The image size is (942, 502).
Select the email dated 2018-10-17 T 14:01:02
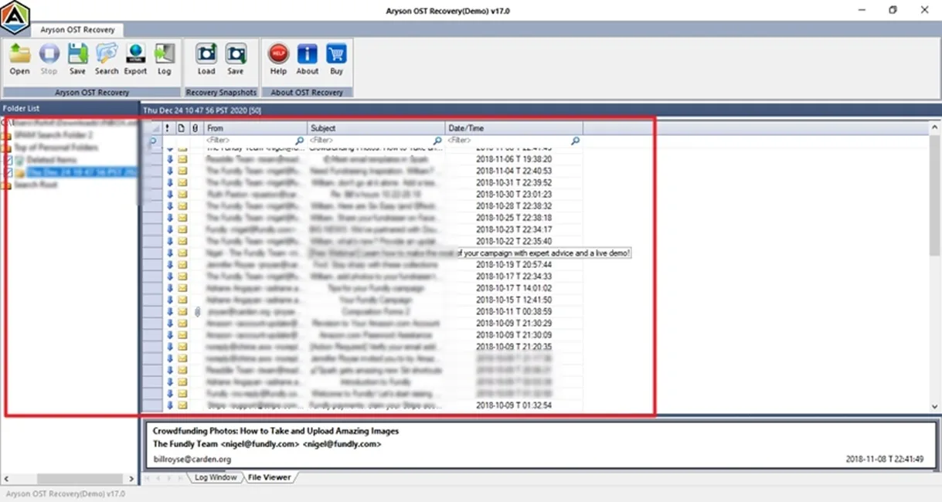click(x=374, y=288)
